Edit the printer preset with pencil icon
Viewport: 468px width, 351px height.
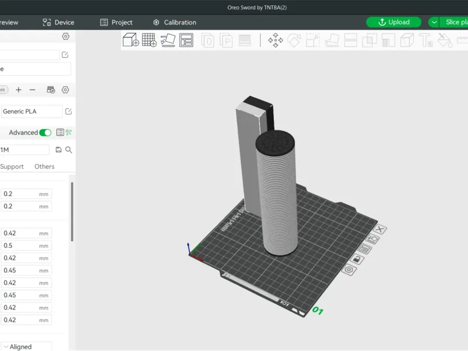click(x=65, y=54)
